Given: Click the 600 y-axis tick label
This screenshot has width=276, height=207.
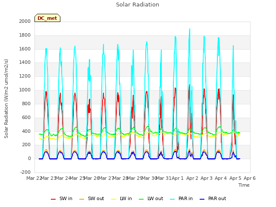Looking at the screenshot, I should 26,117.
